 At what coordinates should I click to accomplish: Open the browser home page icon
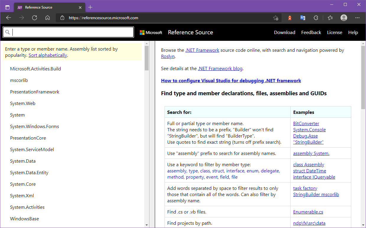[48, 18]
